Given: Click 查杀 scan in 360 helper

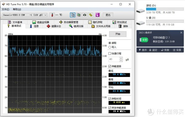Looking at the screenshot, I should [143, 50].
